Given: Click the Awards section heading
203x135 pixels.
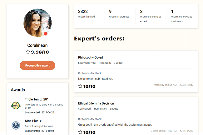Looking at the screenshot, I should pos(18,90).
